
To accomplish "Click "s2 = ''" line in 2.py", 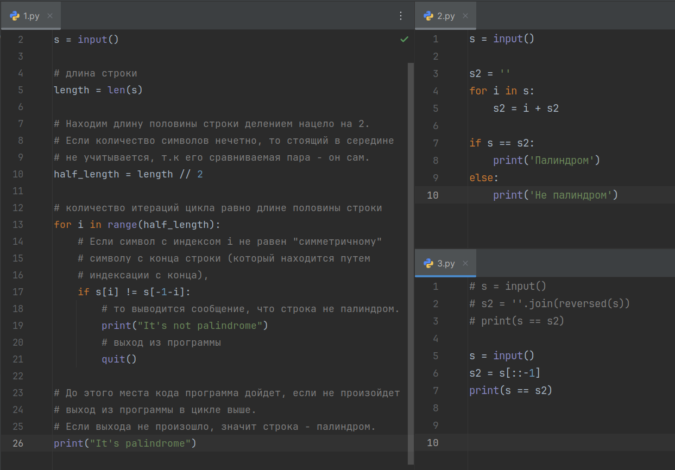I will 490,73.
